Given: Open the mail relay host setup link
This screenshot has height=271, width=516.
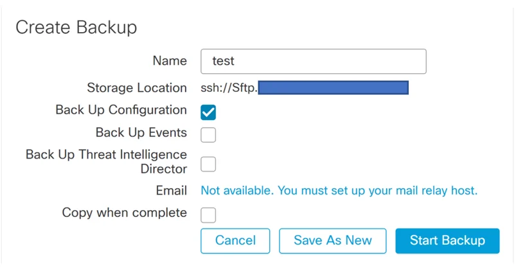Looking at the screenshot, I should click(339, 191).
